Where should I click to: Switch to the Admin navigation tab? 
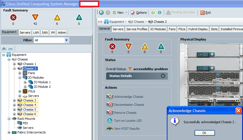point(62,33)
